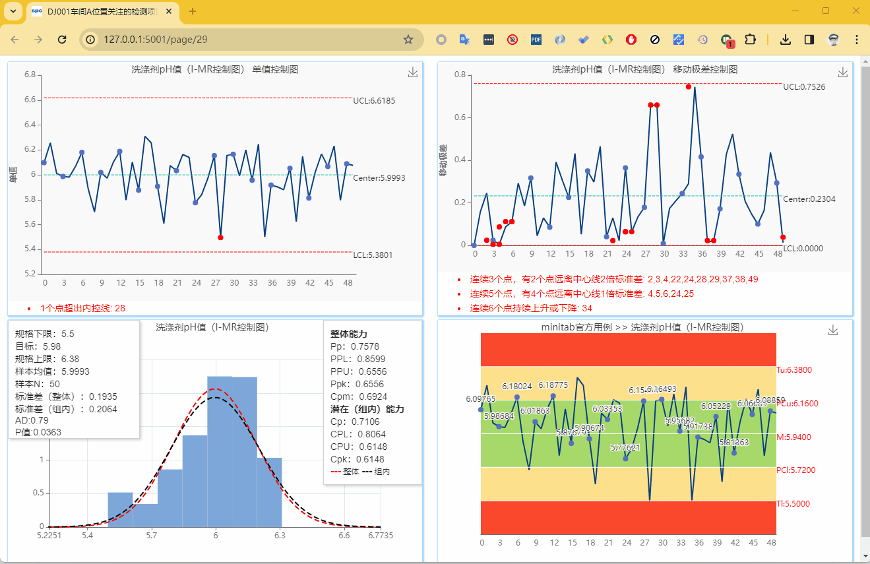
Task: Click the 连续6个点持续上升或下降 message
Action: click(531, 308)
